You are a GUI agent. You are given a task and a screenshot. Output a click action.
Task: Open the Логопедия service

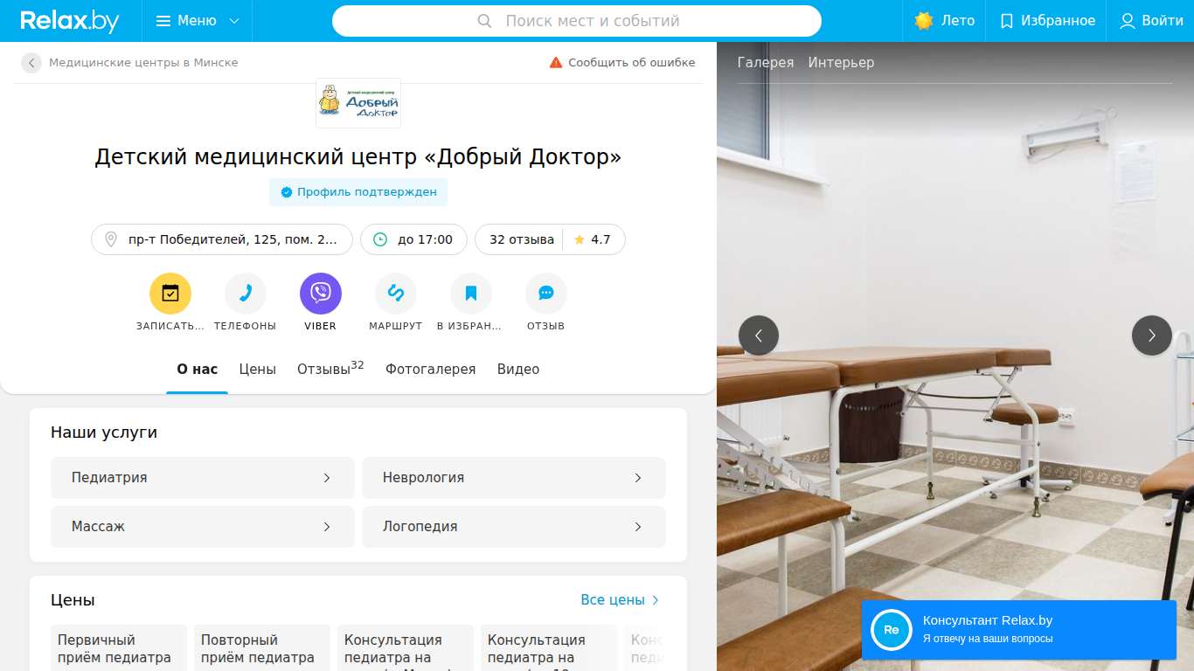coord(514,527)
